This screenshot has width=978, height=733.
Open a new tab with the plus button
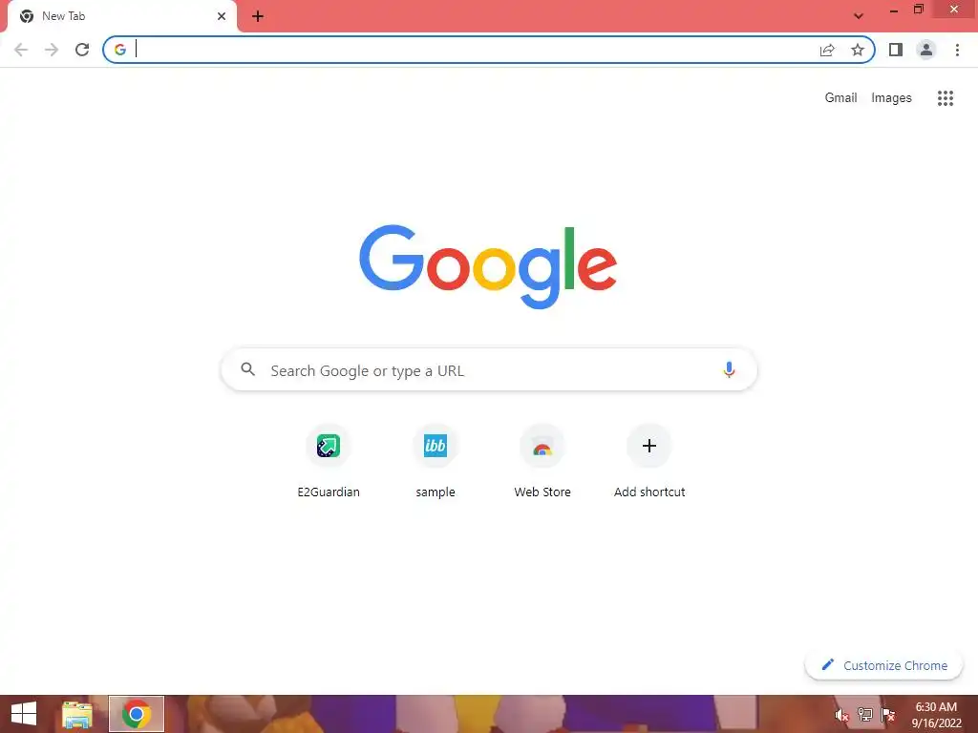click(258, 16)
